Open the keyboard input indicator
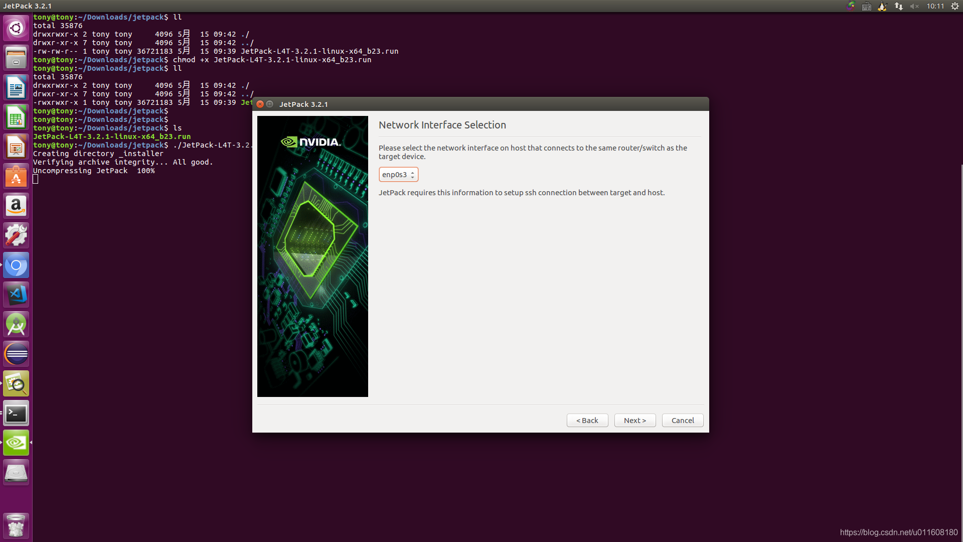The height and width of the screenshot is (542, 963). pos(866,6)
